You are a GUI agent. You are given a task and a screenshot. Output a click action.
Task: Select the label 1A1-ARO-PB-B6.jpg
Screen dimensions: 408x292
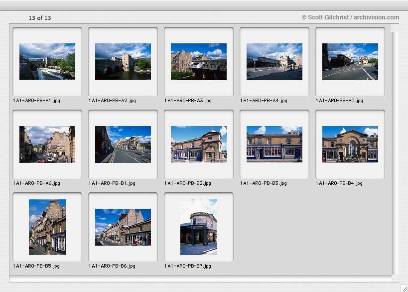coord(112,266)
